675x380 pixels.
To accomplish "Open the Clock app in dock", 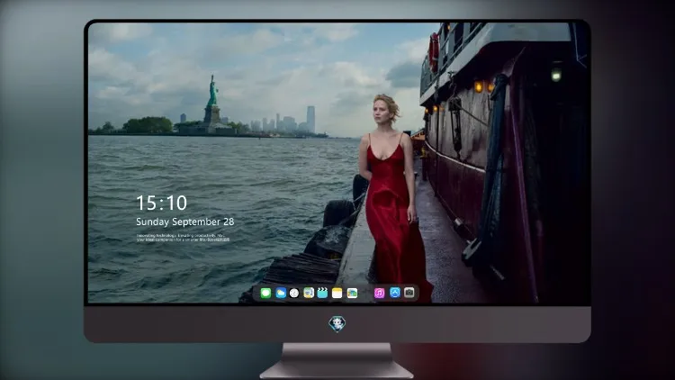I will 294,293.
